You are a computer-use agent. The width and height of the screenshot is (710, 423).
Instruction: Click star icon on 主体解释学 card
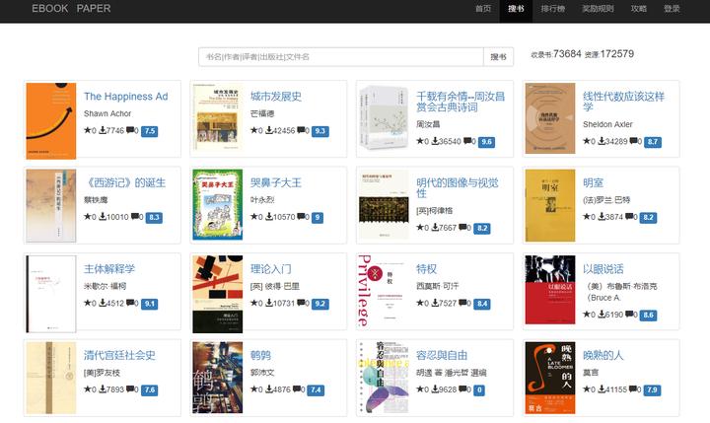(x=88, y=304)
